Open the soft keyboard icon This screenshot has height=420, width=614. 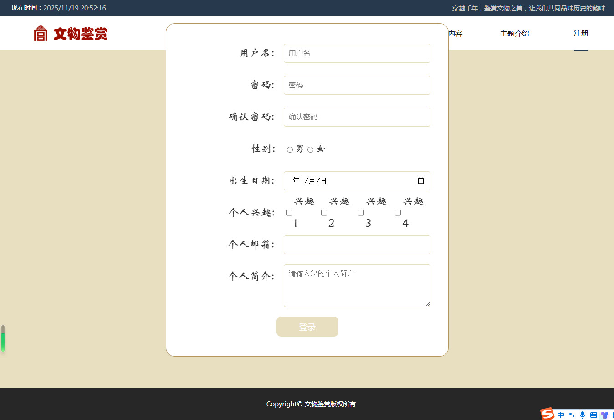[594, 415]
